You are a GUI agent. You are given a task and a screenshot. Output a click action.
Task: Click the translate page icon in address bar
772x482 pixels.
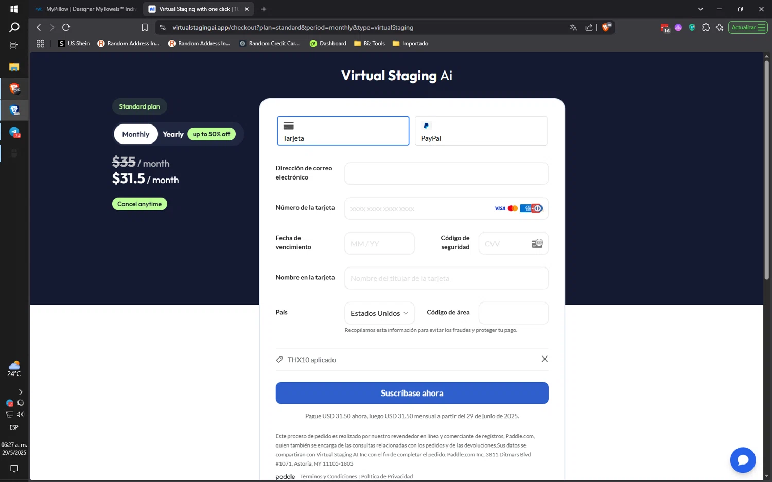click(573, 28)
